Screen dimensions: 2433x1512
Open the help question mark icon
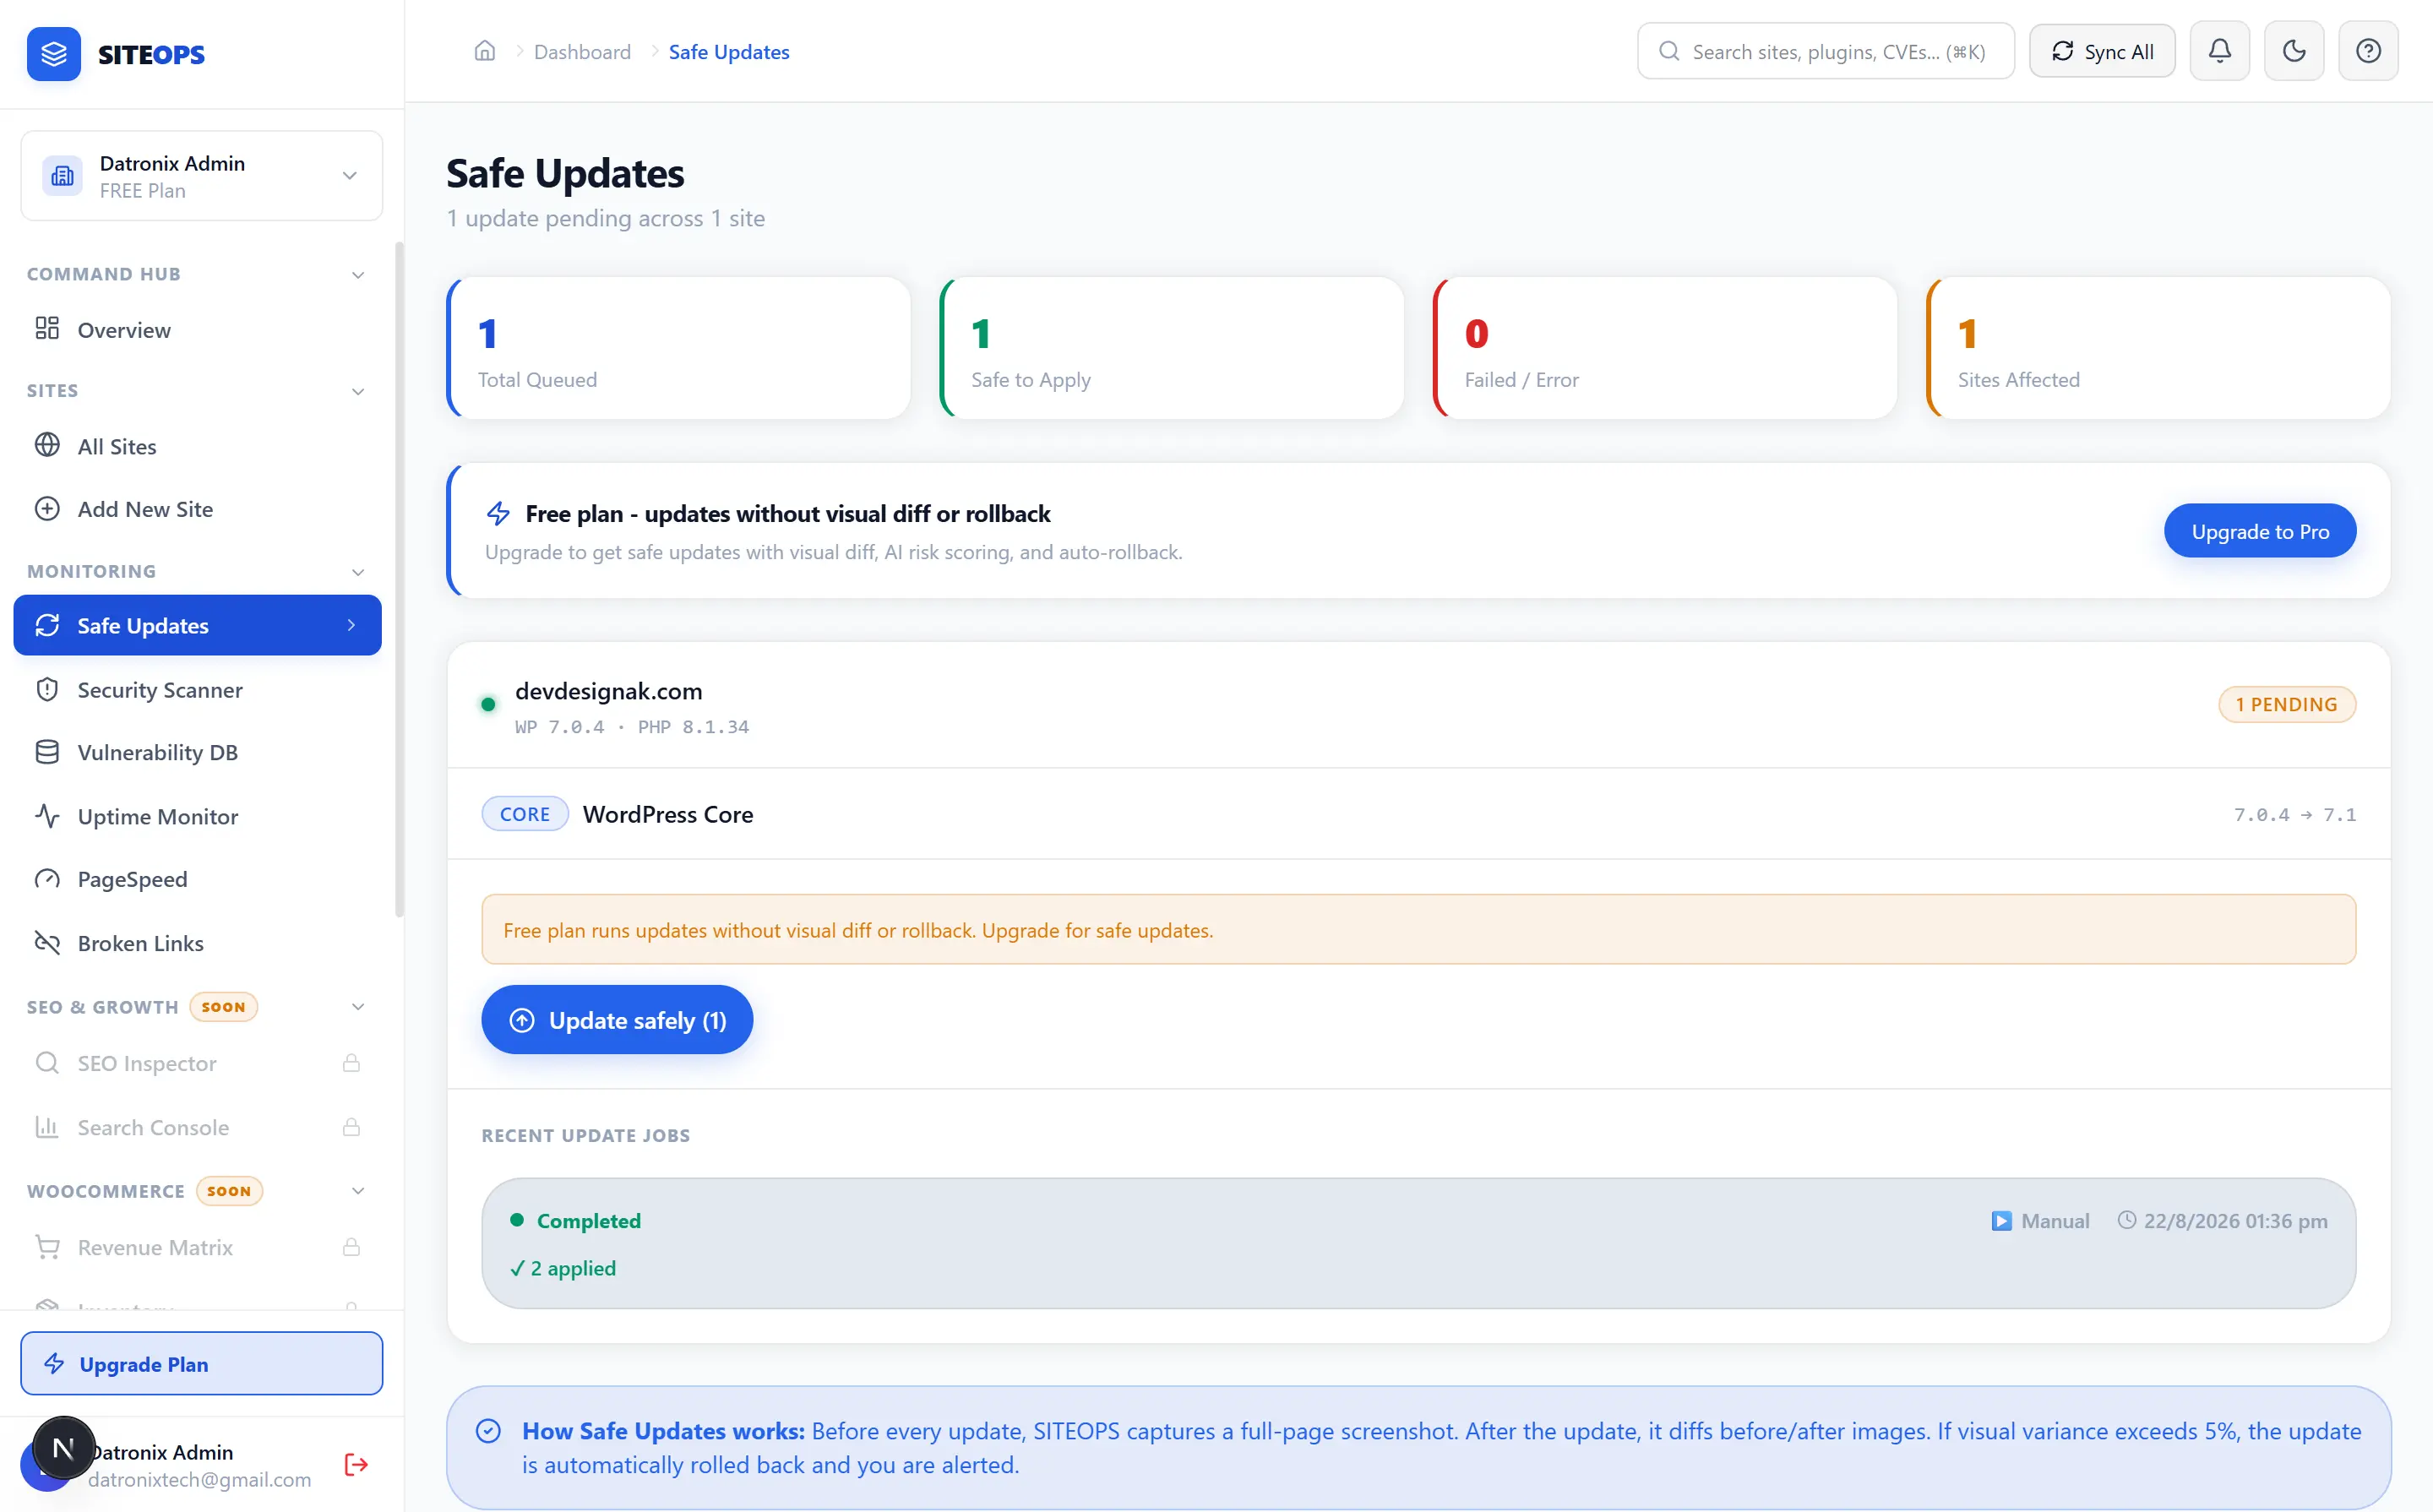coord(2368,51)
